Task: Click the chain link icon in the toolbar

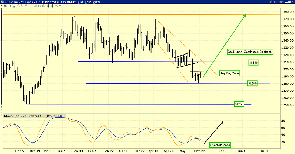Action: coord(56,6)
